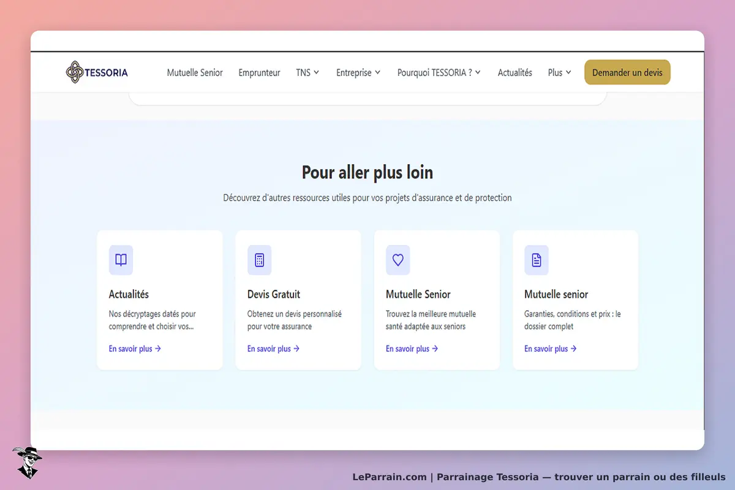Expand the Plus dropdown menu

(559, 72)
